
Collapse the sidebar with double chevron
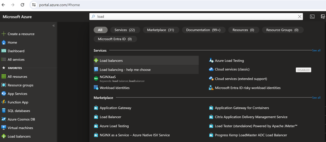click(x=53, y=26)
